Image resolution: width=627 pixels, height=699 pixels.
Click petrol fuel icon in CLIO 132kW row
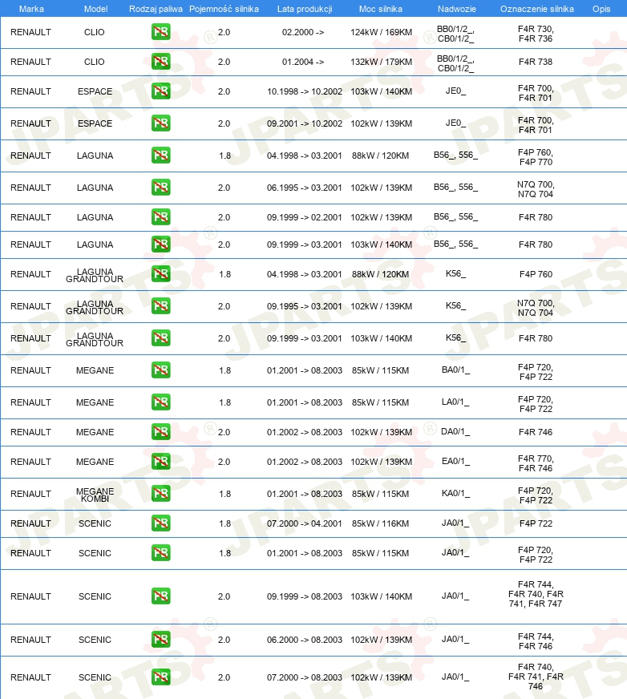coord(160,62)
